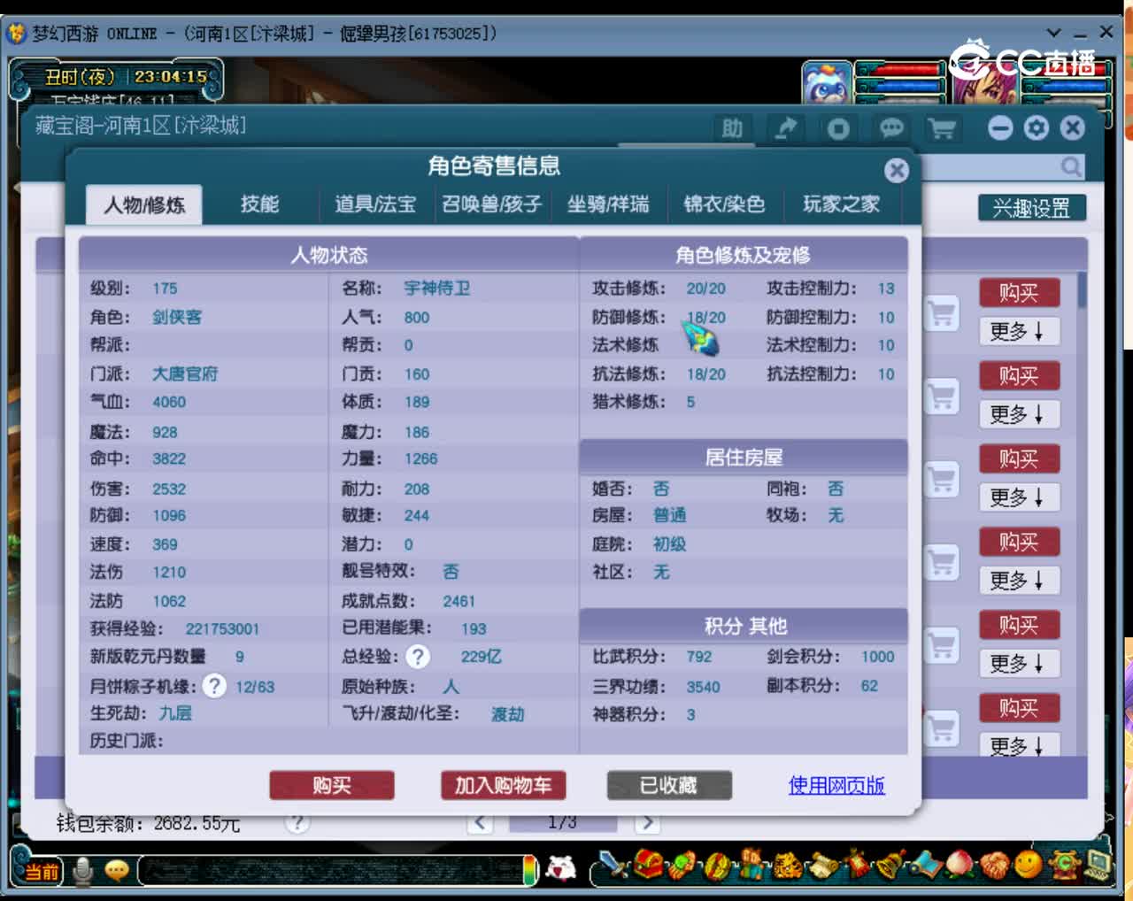Click the computer monitor icon in bottom toolbar

(x=1099, y=864)
